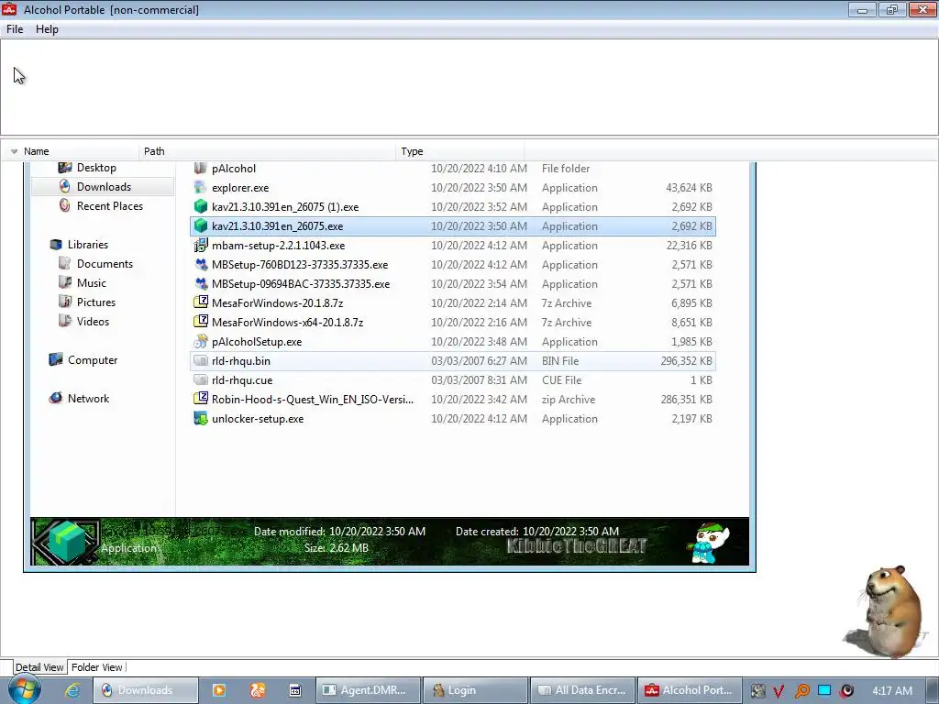Click the pAlcohol folder icon
This screenshot has height=704, width=939.
click(x=201, y=169)
